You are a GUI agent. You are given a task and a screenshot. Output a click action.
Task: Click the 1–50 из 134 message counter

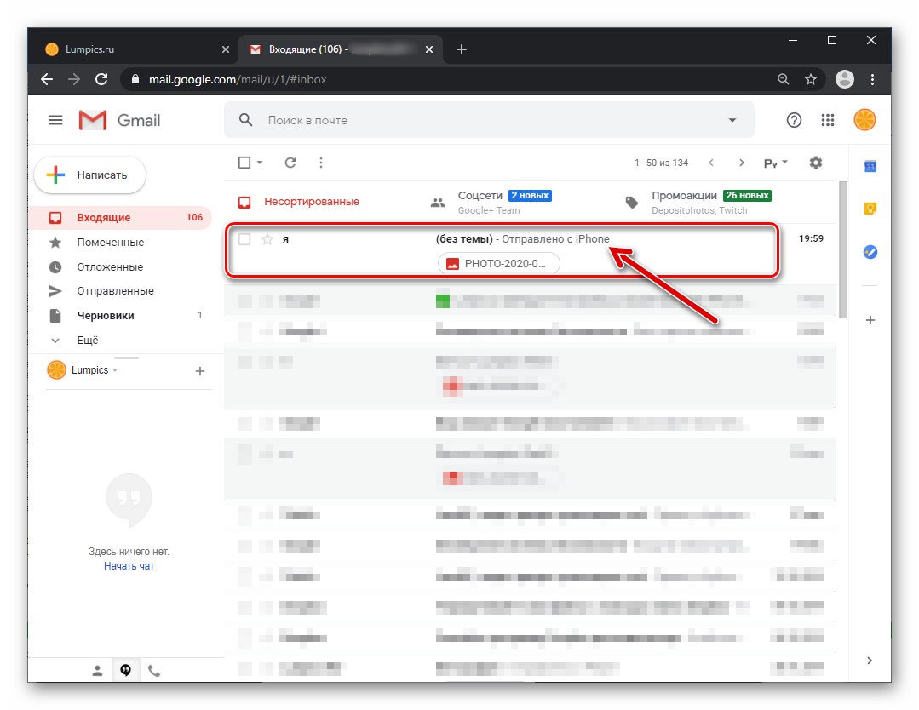[661, 163]
